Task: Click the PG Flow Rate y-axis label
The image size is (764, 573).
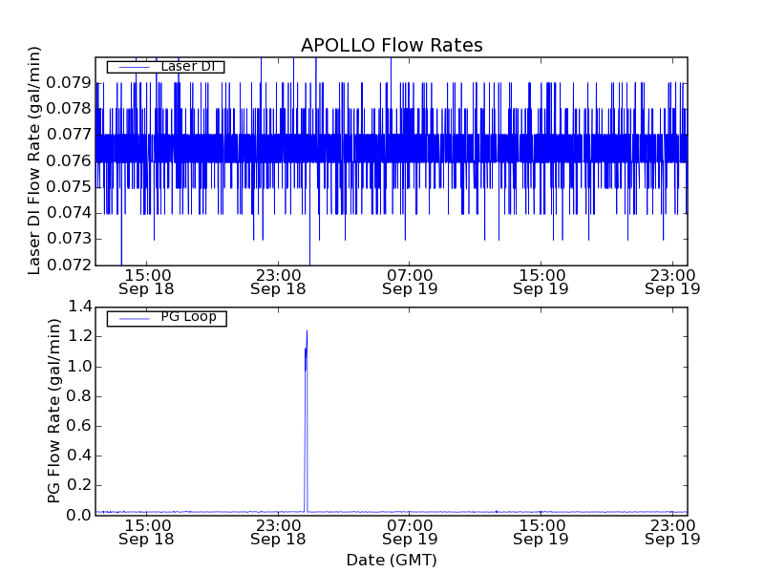Action: pyautogui.click(x=54, y=411)
